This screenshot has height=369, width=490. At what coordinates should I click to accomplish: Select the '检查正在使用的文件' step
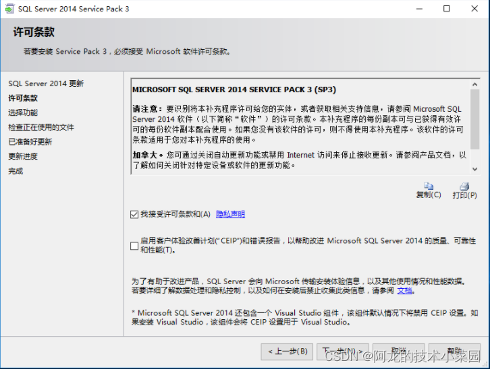point(41,127)
